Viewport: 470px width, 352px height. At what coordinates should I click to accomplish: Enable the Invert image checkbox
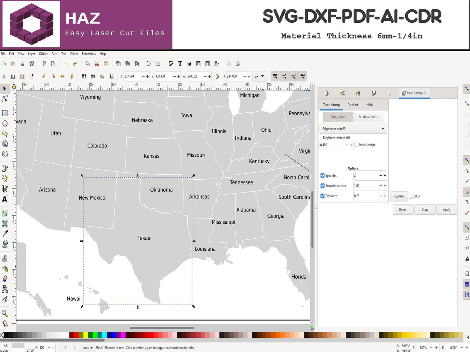[x=356, y=145]
